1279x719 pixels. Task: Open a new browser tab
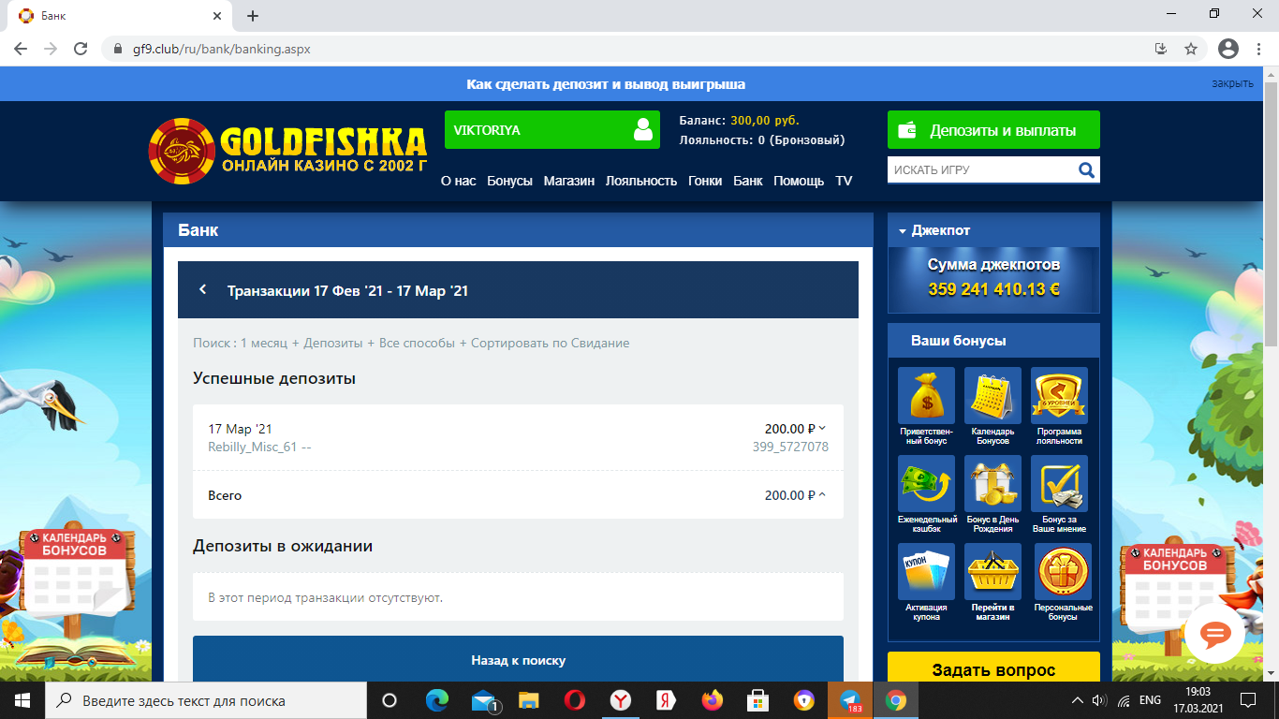(252, 16)
